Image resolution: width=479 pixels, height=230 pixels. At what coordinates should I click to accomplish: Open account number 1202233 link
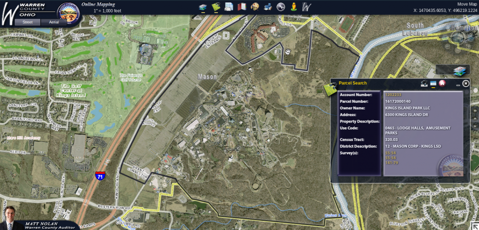click(393, 95)
